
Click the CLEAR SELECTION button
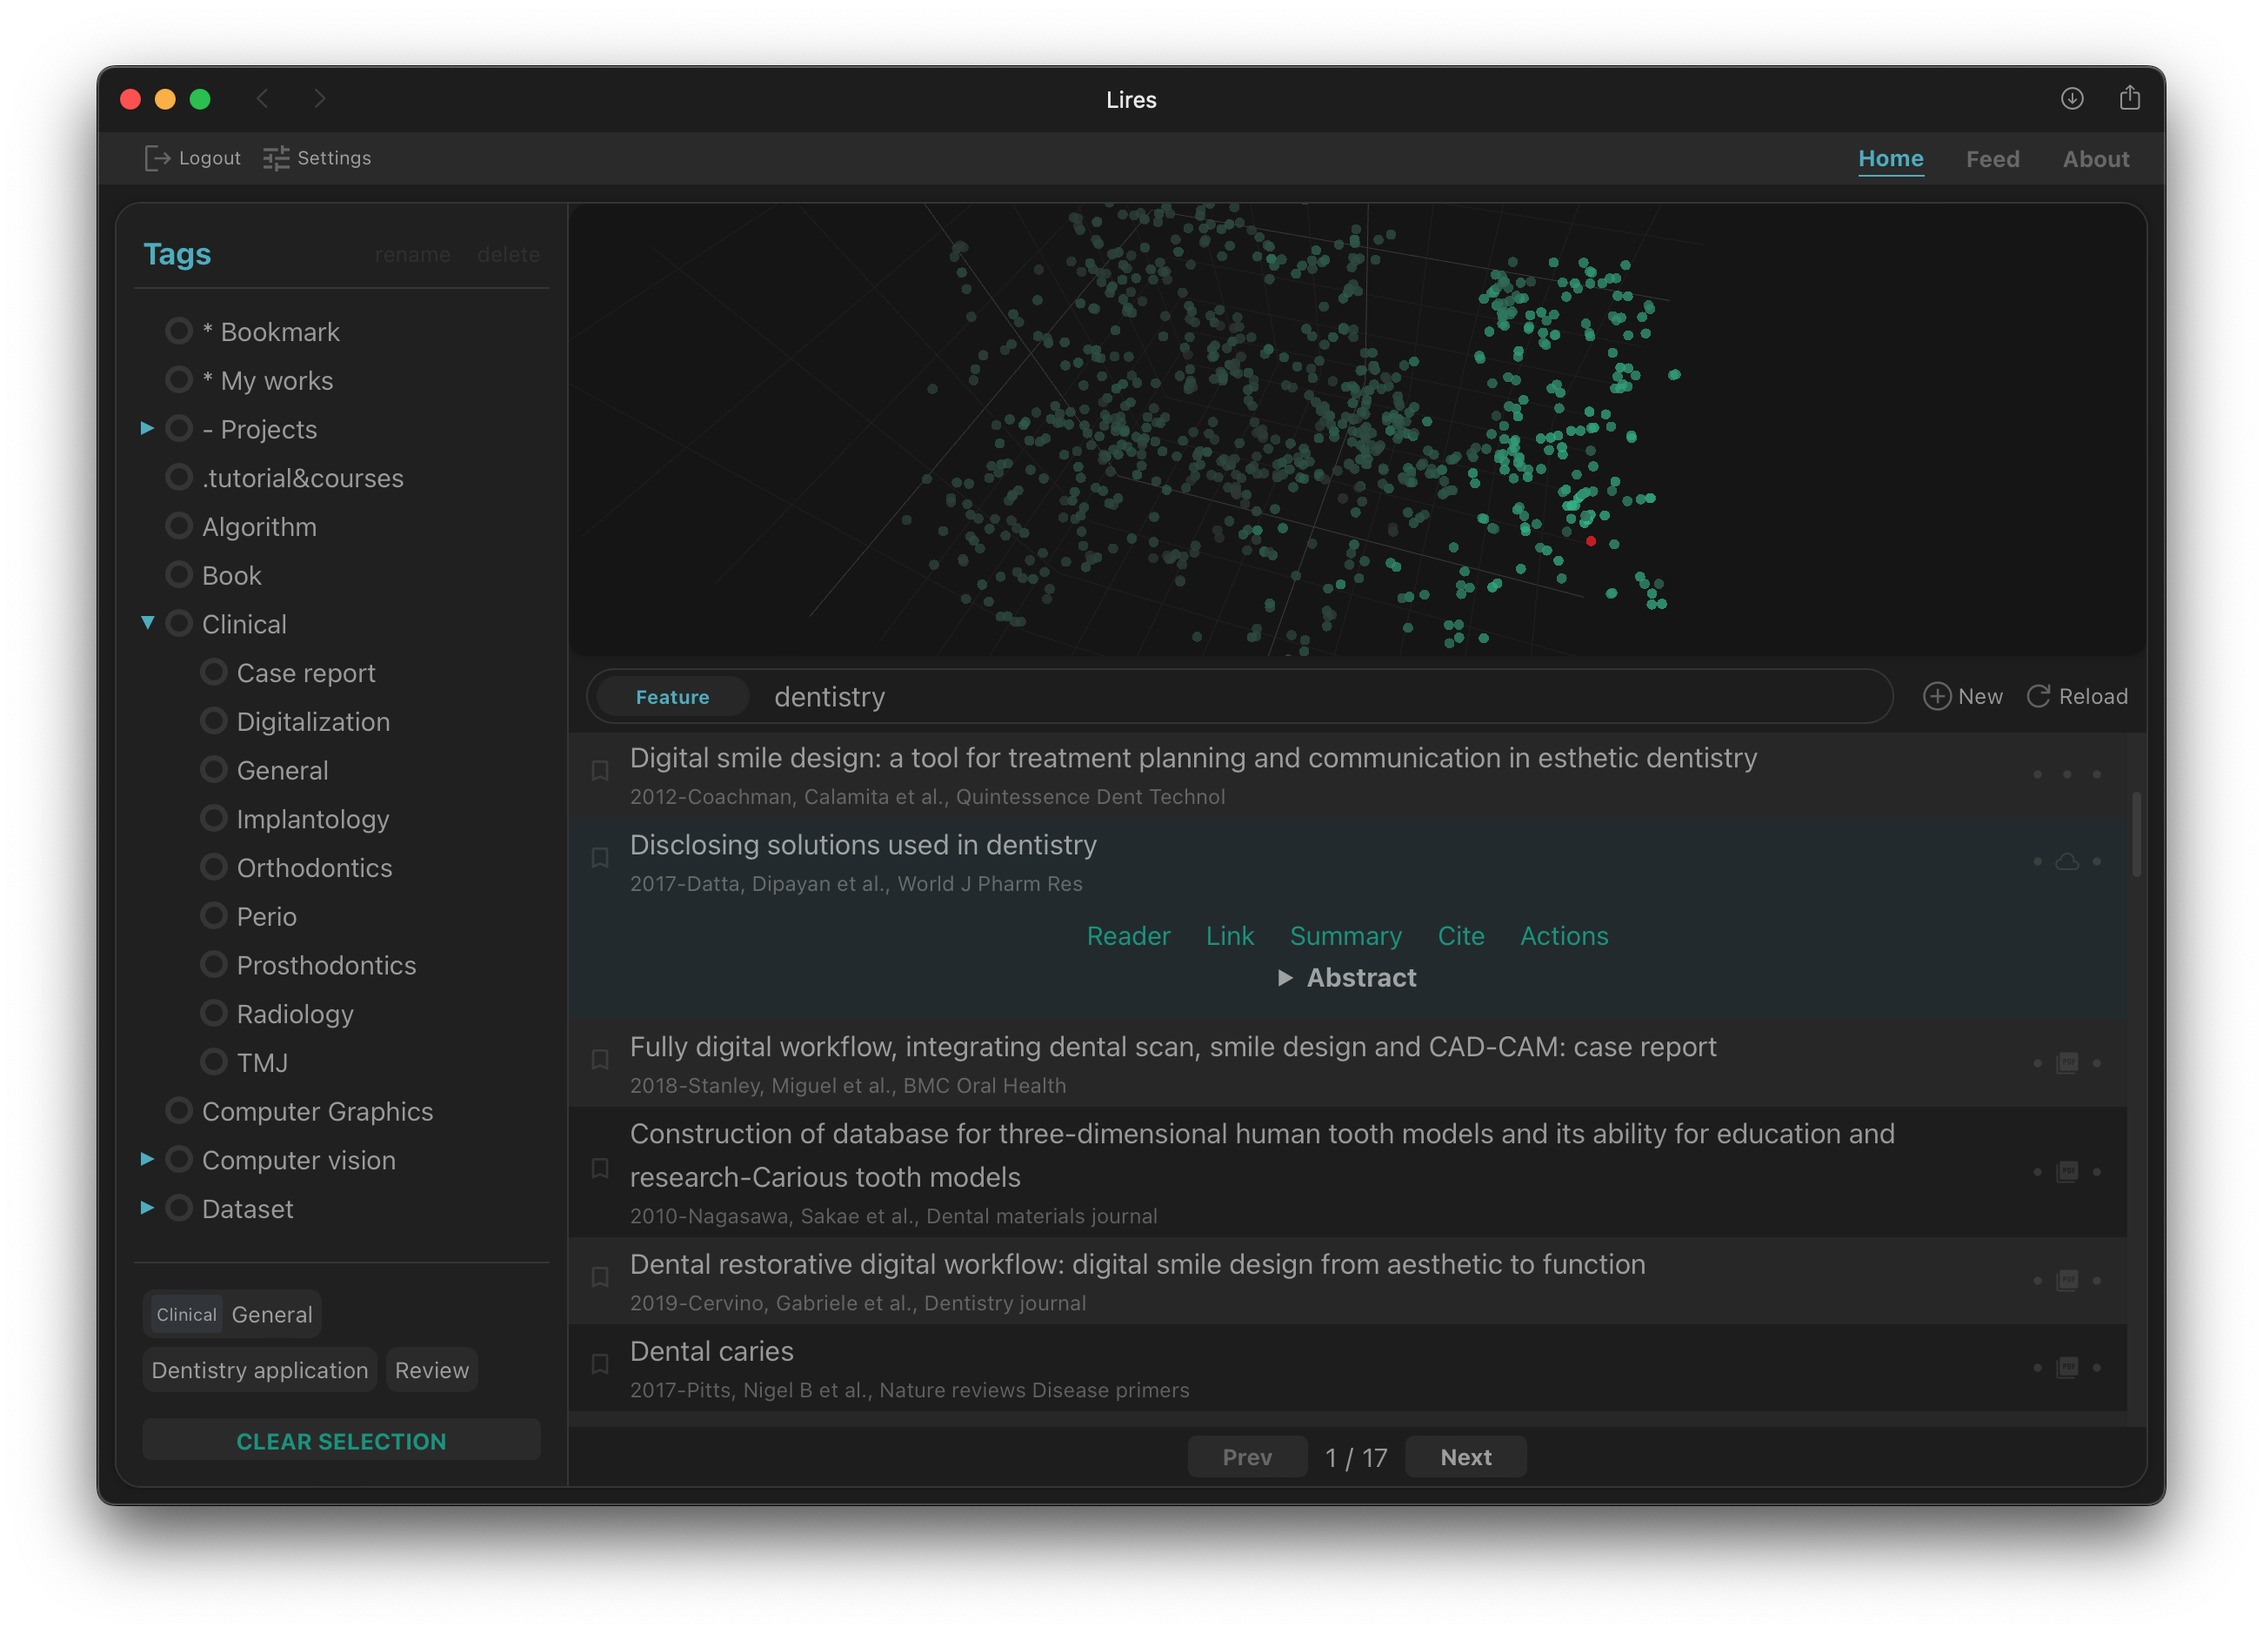tap(341, 1440)
